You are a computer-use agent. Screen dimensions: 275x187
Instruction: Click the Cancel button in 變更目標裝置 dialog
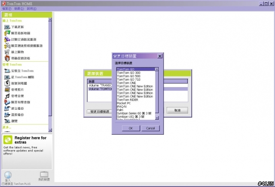tap(150, 128)
